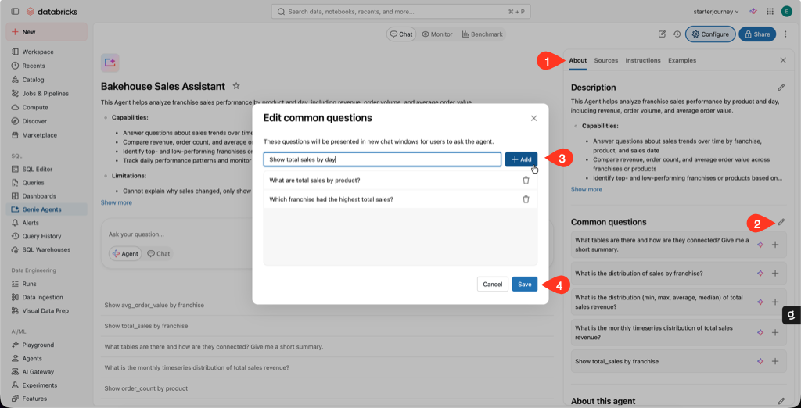Click the Share button
This screenshot has width=801, height=408.
coord(757,34)
